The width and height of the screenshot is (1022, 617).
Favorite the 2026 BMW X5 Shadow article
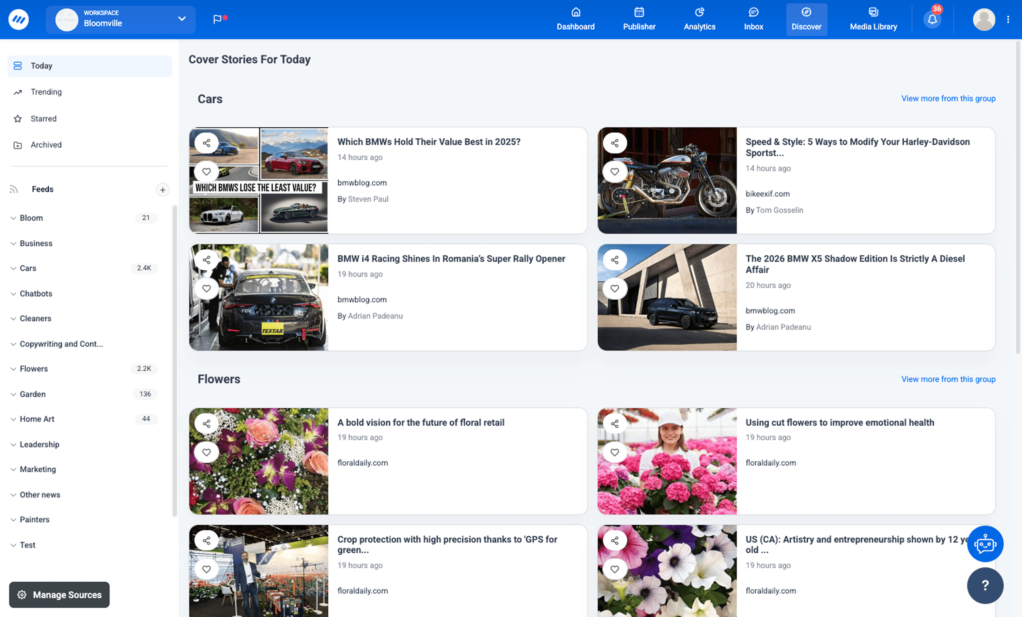[615, 288]
